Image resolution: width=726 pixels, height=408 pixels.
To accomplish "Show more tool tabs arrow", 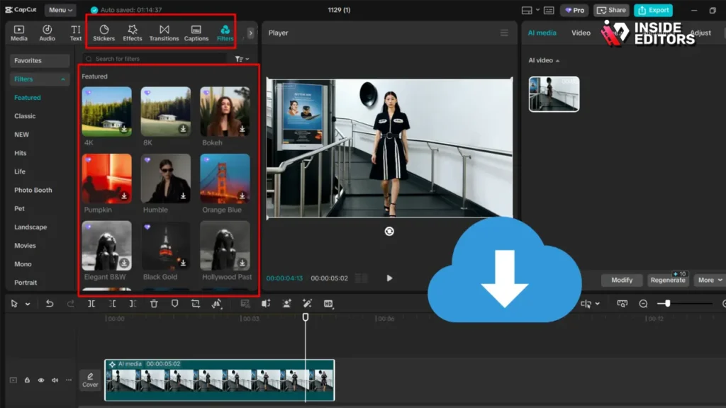I will pos(250,33).
